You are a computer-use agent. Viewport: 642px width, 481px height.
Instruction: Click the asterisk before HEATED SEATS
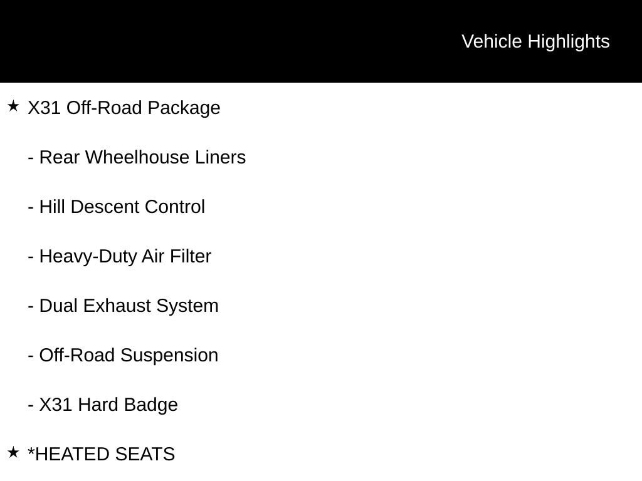pos(31,451)
